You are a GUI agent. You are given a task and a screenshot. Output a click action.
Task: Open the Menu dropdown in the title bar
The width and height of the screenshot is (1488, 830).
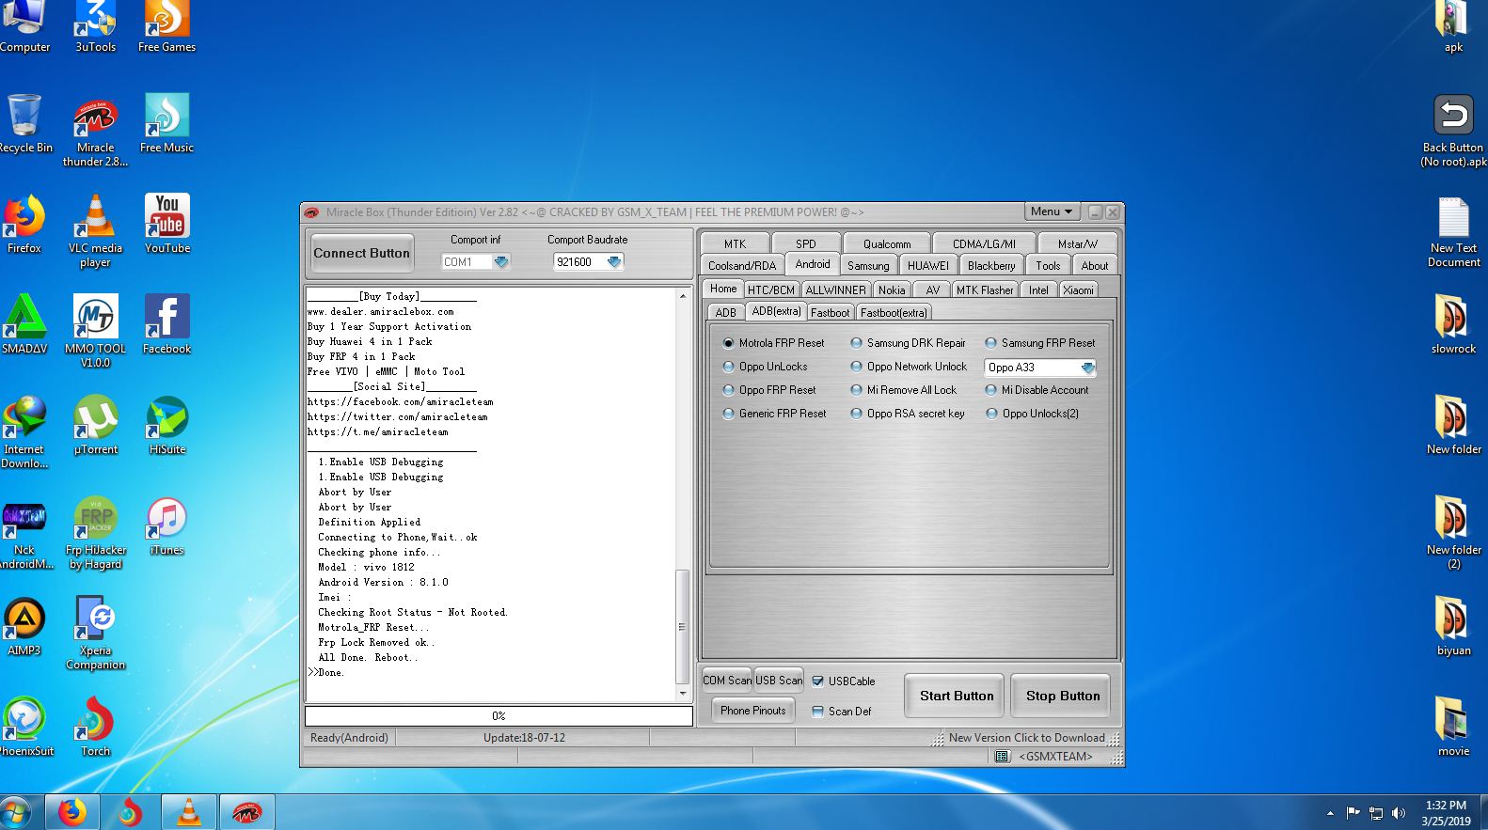coord(1051,211)
